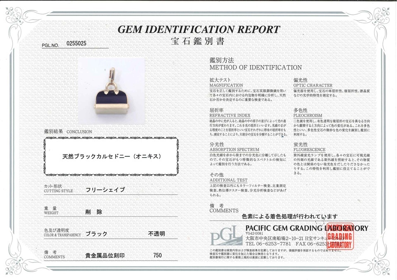Click the 偏光性 Japanese heading
Screen dimensions: 397x280
tap(301, 80)
